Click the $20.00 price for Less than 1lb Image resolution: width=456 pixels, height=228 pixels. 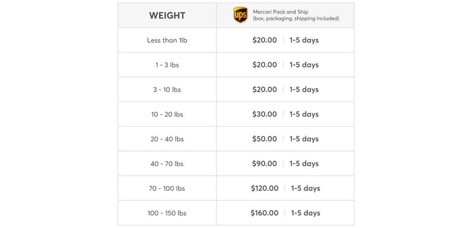point(264,40)
